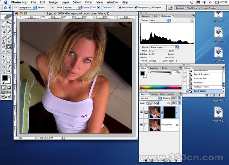Open the histogram Channel RGB dropdown

[160, 20]
